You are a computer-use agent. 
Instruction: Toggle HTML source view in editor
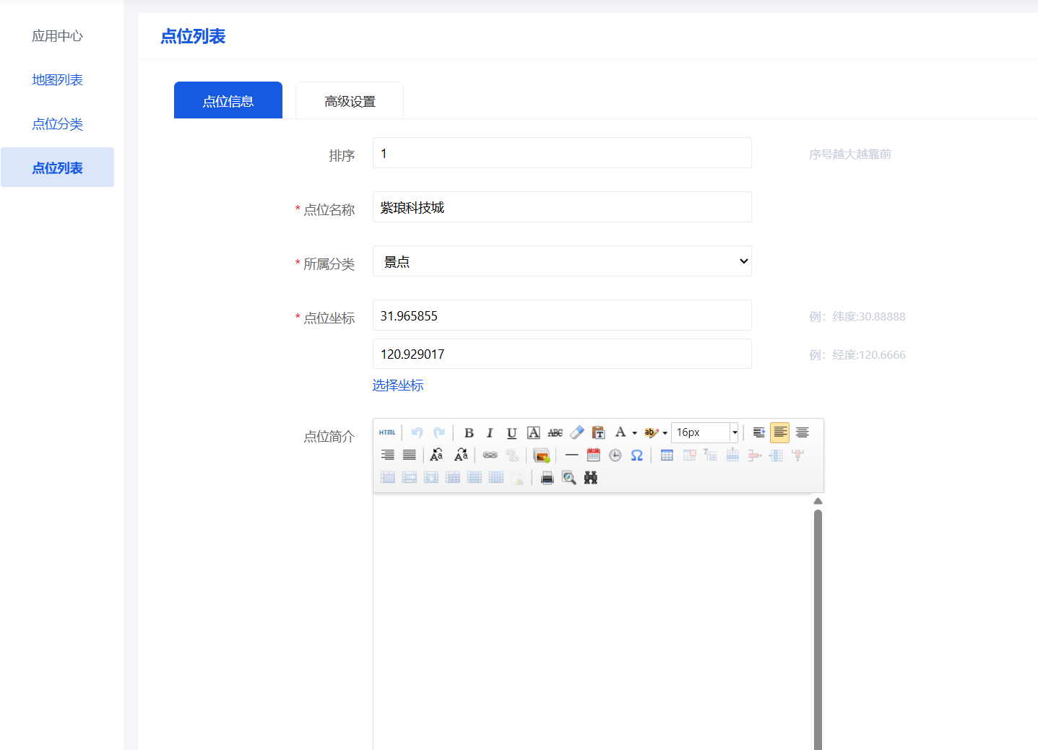tap(387, 432)
